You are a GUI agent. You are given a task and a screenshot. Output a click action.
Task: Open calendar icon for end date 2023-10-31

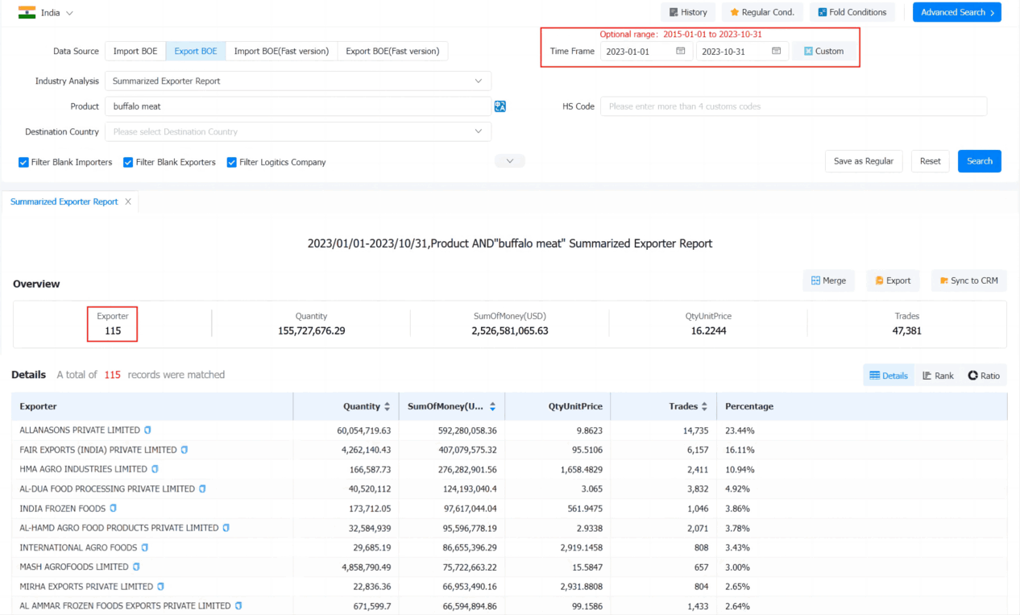pyautogui.click(x=777, y=51)
